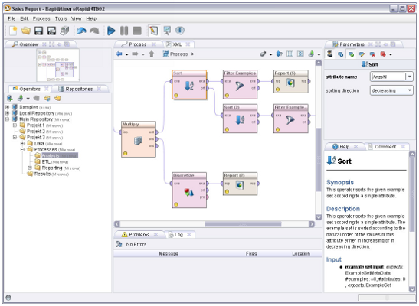Click the horizontal scrollbar of the process canvas
The height and width of the screenshot is (306, 419).
243,224
